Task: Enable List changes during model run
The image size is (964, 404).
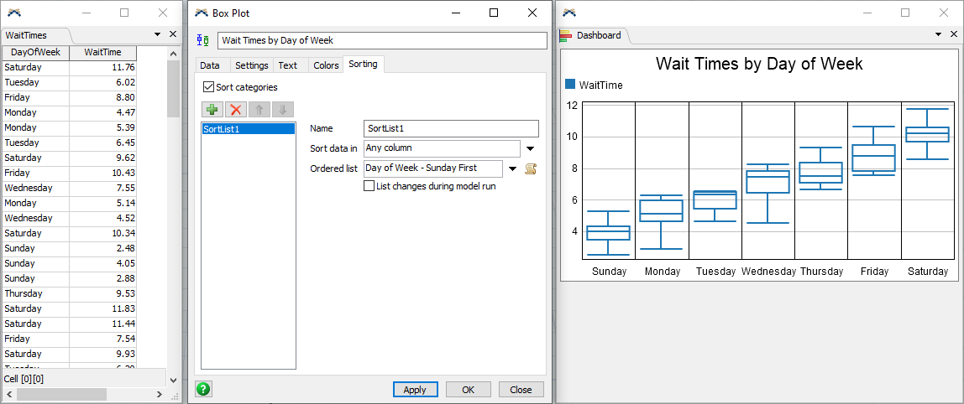Action: point(369,186)
